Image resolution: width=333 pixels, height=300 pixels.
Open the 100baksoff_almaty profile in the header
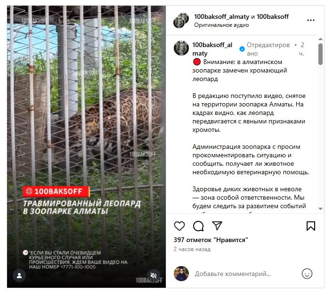coord(221,16)
